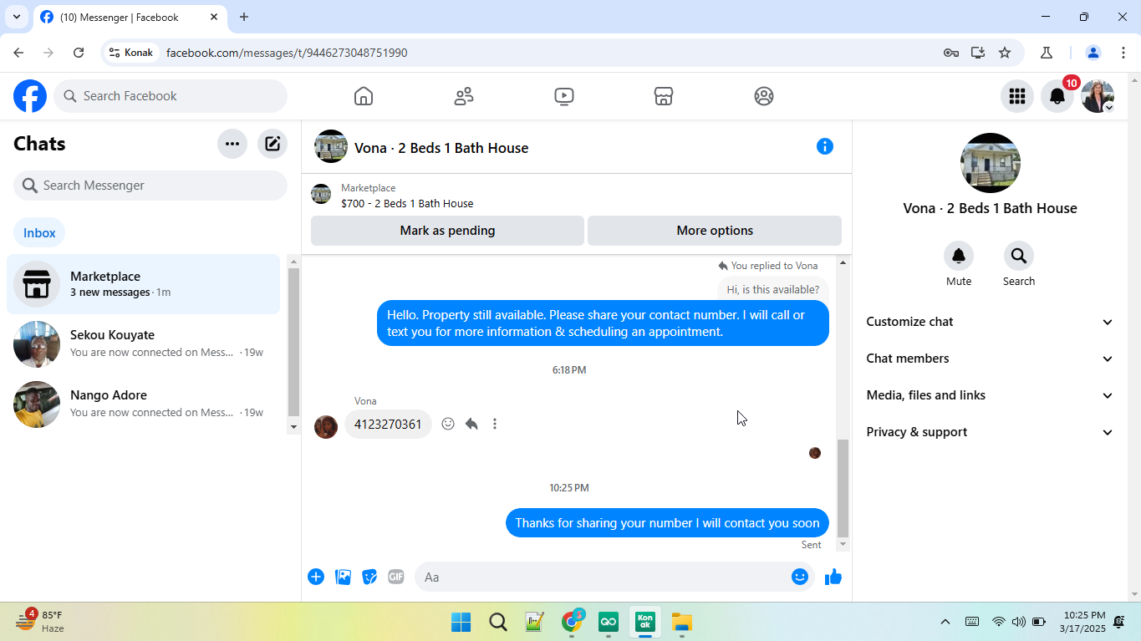Image resolution: width=1141 pixels, height=641 pixels.
Task: Expand the Media, files and links section
Action: coord(991,395)
